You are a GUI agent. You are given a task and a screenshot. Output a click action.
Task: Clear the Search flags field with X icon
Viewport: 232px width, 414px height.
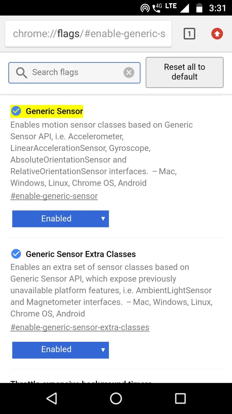tap(129, 73)
